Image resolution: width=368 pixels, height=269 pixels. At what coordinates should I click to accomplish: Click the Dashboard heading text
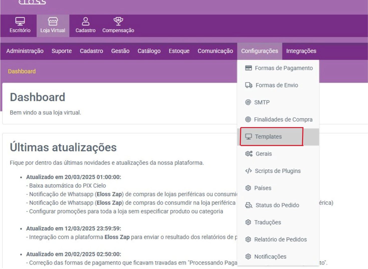38,97
